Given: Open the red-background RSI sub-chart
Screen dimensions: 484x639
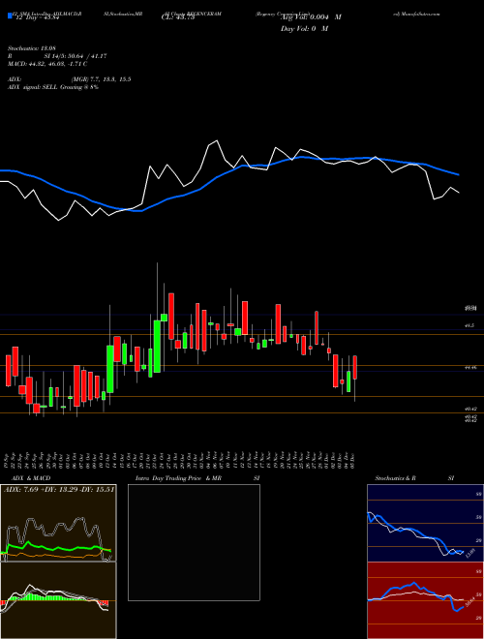Looking at the screenshot, I should pos(425,600).
